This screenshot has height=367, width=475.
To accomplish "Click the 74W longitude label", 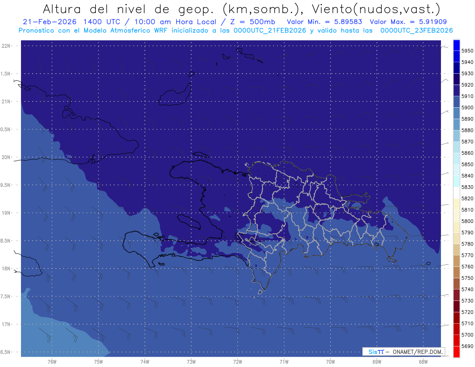I will 145,362.
